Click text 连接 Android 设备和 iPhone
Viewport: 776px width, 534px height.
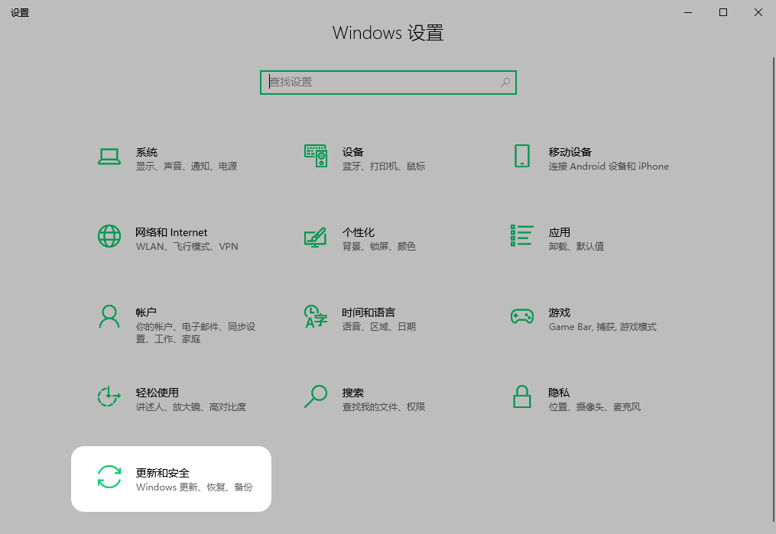[609, 166]
